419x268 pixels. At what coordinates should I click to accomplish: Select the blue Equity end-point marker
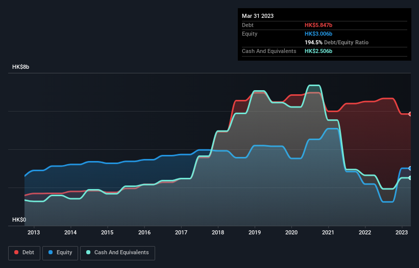[410, 168]
